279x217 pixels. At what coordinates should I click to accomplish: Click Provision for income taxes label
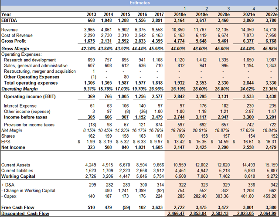click(x=29, y=125)
